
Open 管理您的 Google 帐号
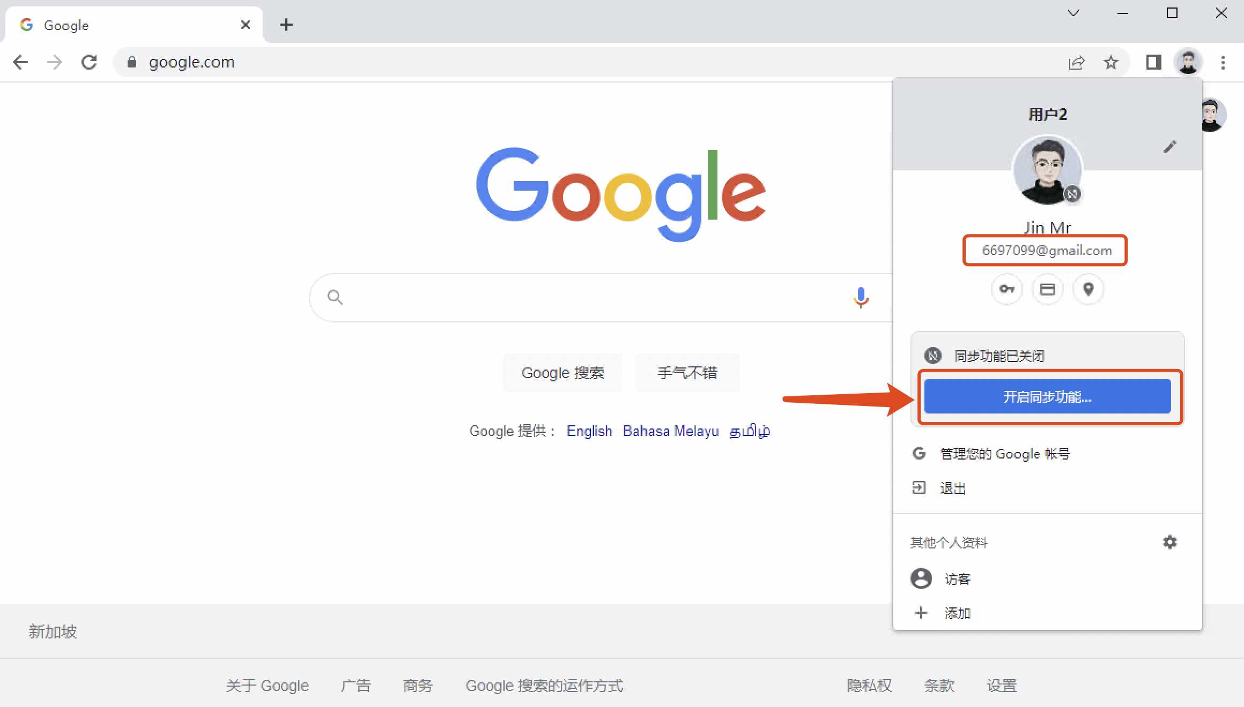click(1048, 454)
